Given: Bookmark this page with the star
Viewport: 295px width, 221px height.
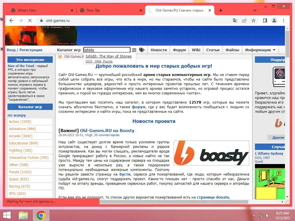Looking at the screenshot, I should pos(254,20).
